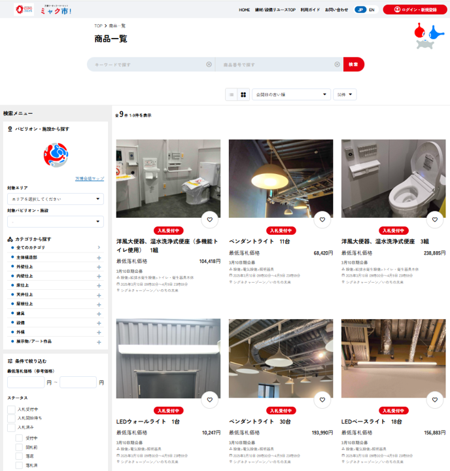Favorite the ペンダントライト 11台 item
The image size is (450, 471).
tap(322, 220)
